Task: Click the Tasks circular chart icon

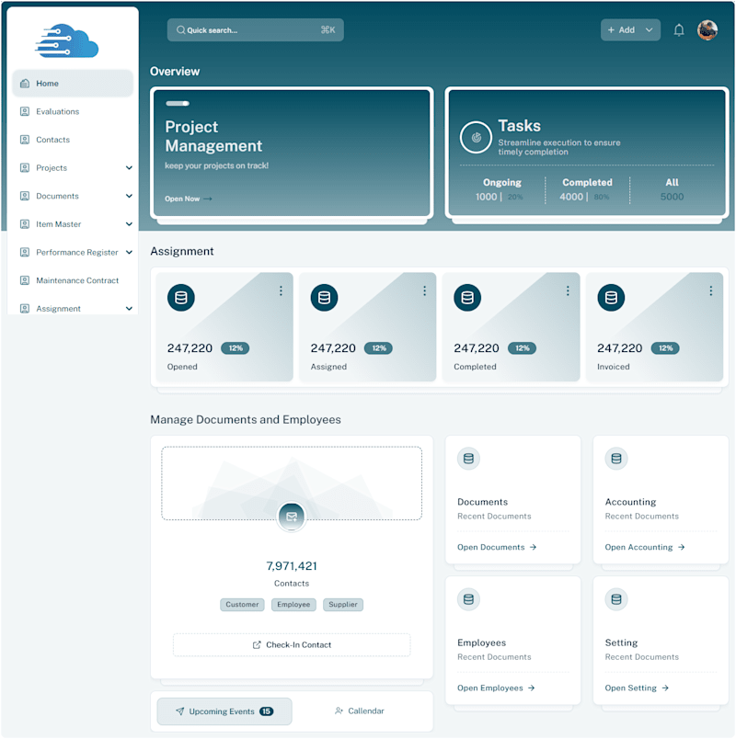Action: click(x=476, y=137)
